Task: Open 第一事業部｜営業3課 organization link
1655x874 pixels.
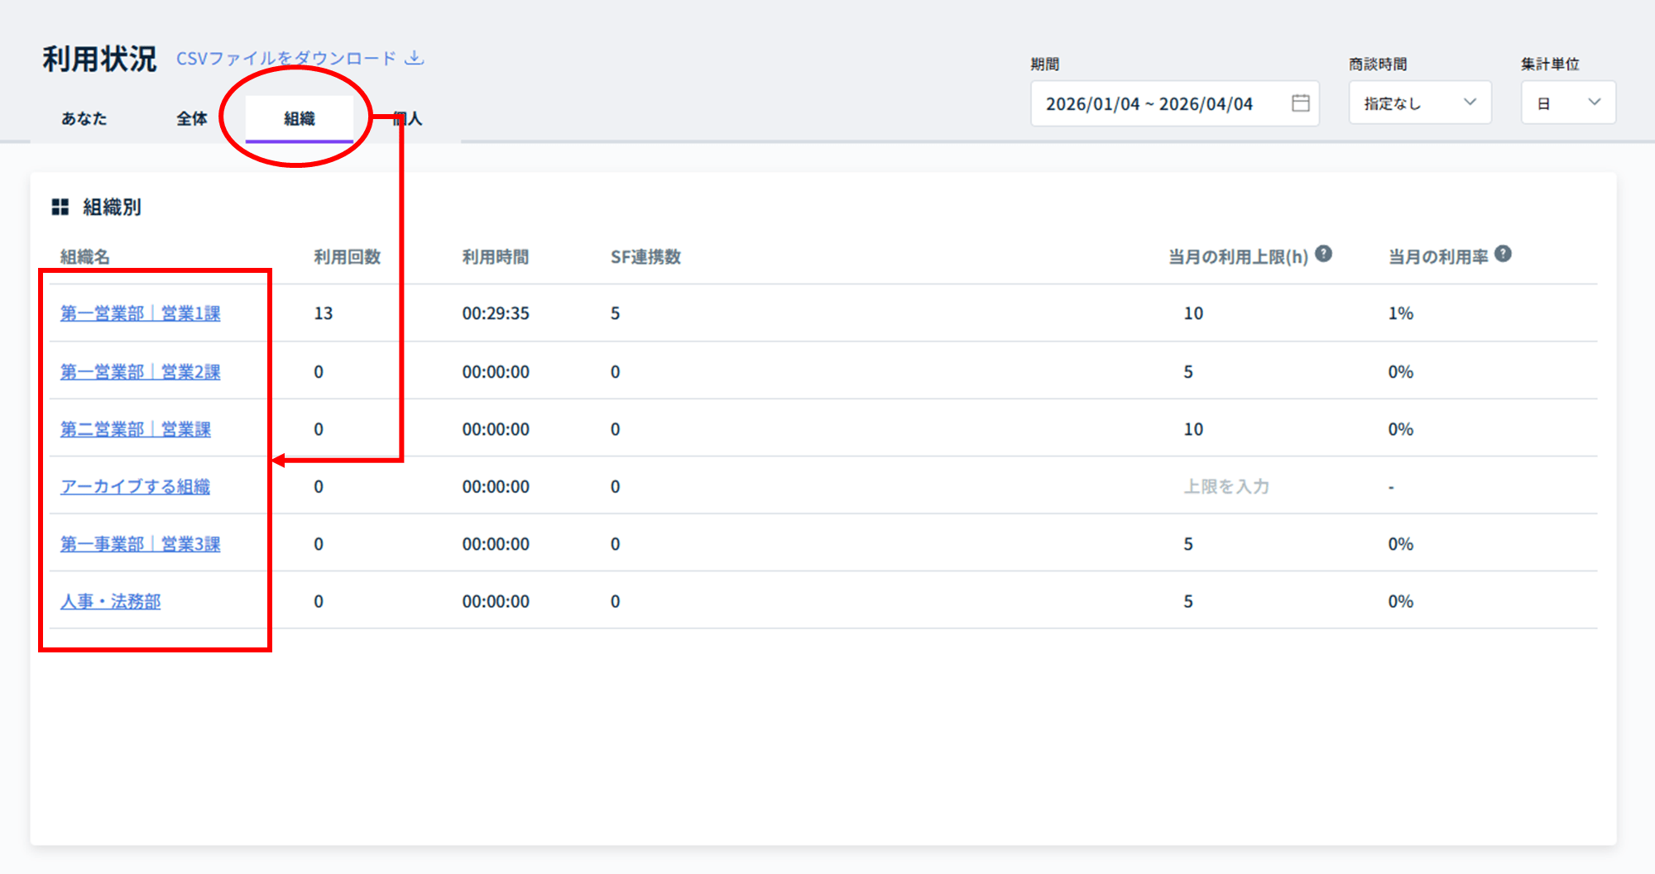Action: coord(141,544)
